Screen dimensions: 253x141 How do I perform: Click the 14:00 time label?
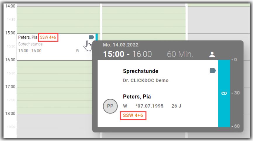(x=11, y=6)
